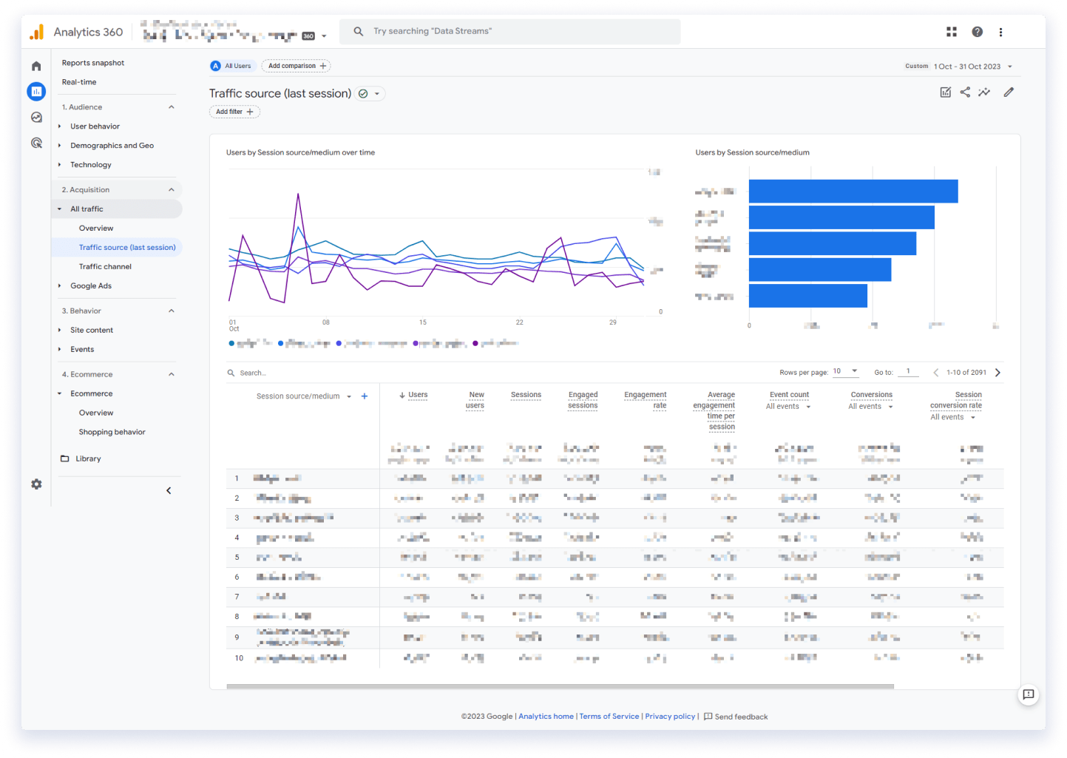This screenshot has height=758, width=1067.
Task: Open the Real-time report
Action: [x=79, y=82]
